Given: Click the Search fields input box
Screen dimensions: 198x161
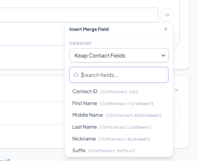Looking at the screenshot, I should click(119, 75).
